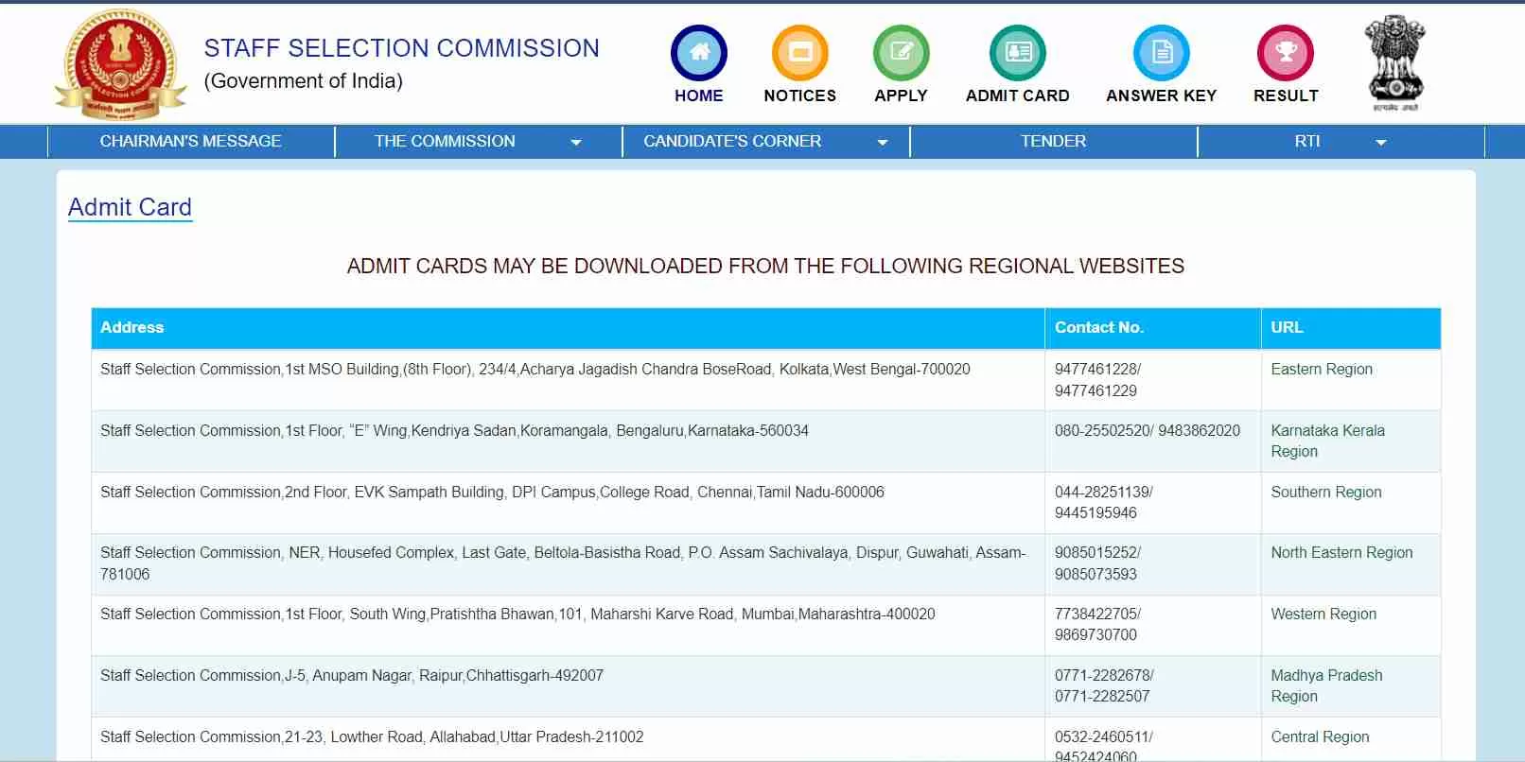1525x762 pixels.
Task: Open the Southern Region link
Action: (x=1326, y=493)
